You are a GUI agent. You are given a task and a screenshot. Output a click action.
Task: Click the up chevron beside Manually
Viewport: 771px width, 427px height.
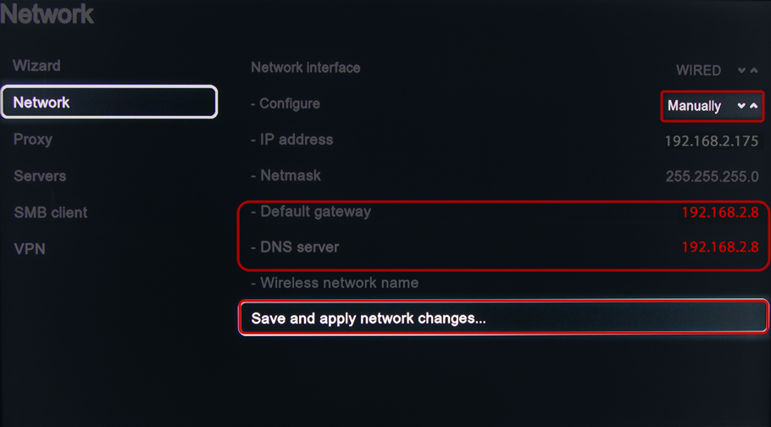pos(753,106)
